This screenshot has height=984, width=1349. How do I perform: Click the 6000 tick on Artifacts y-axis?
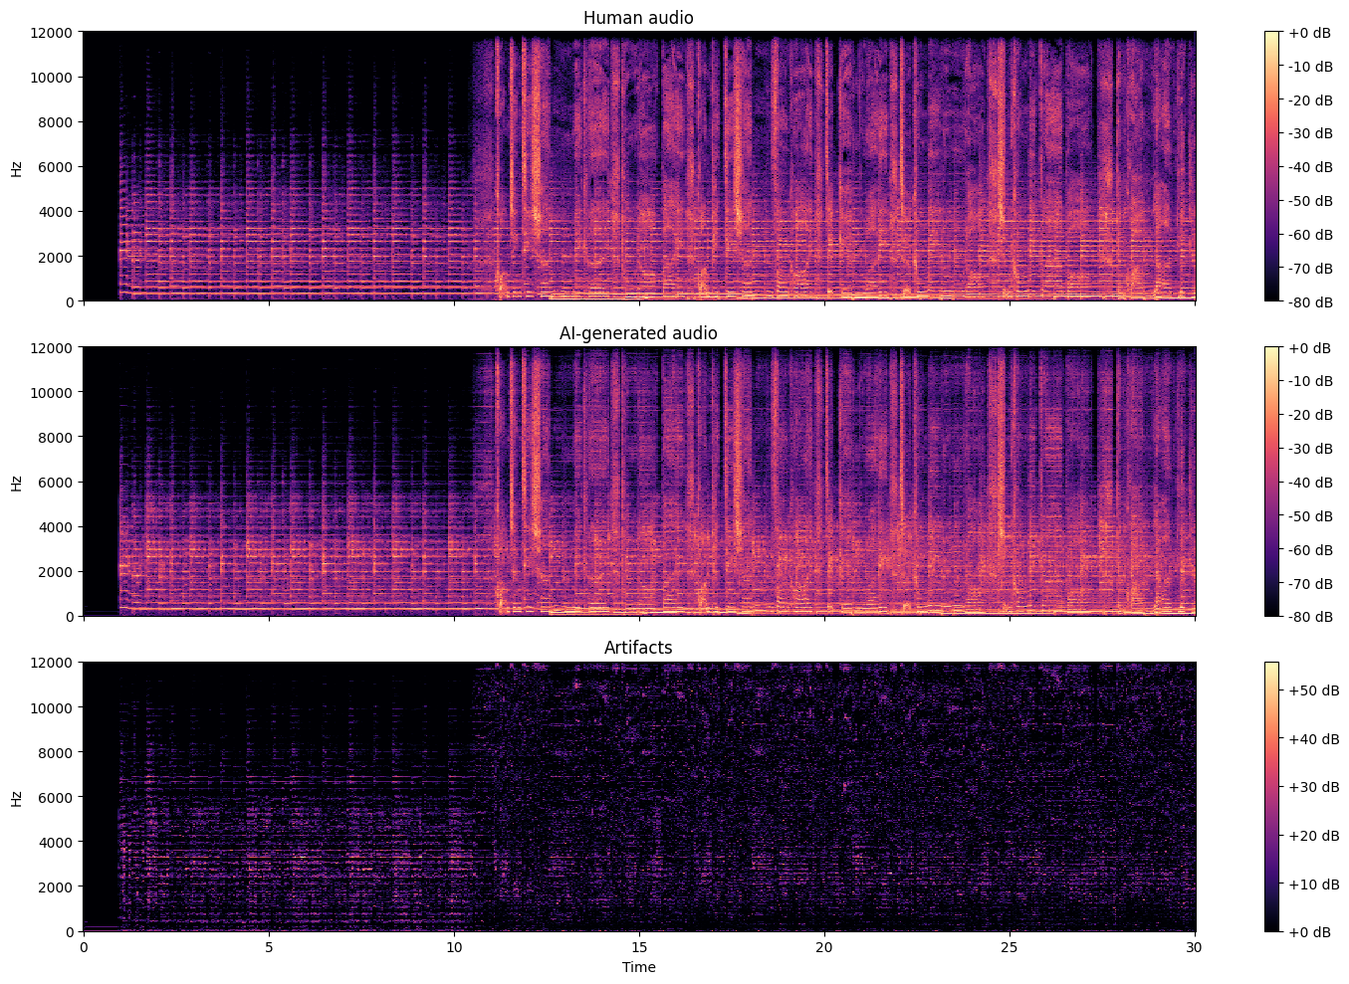tap(56, 797)
